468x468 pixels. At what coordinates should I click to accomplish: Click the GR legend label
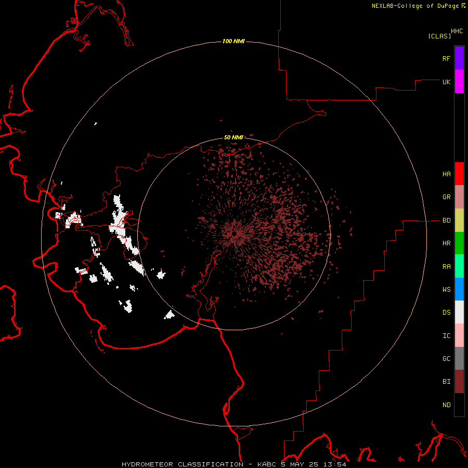pos(446,197)
